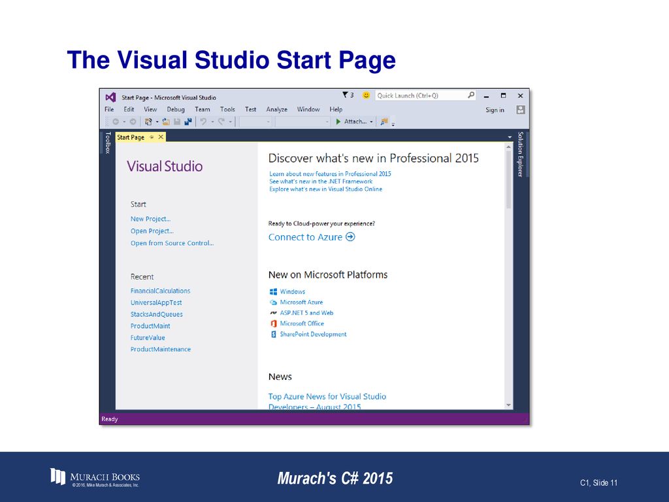
Task: Click the Quick Launch search magnifier icon
Action: coord(470,95)
